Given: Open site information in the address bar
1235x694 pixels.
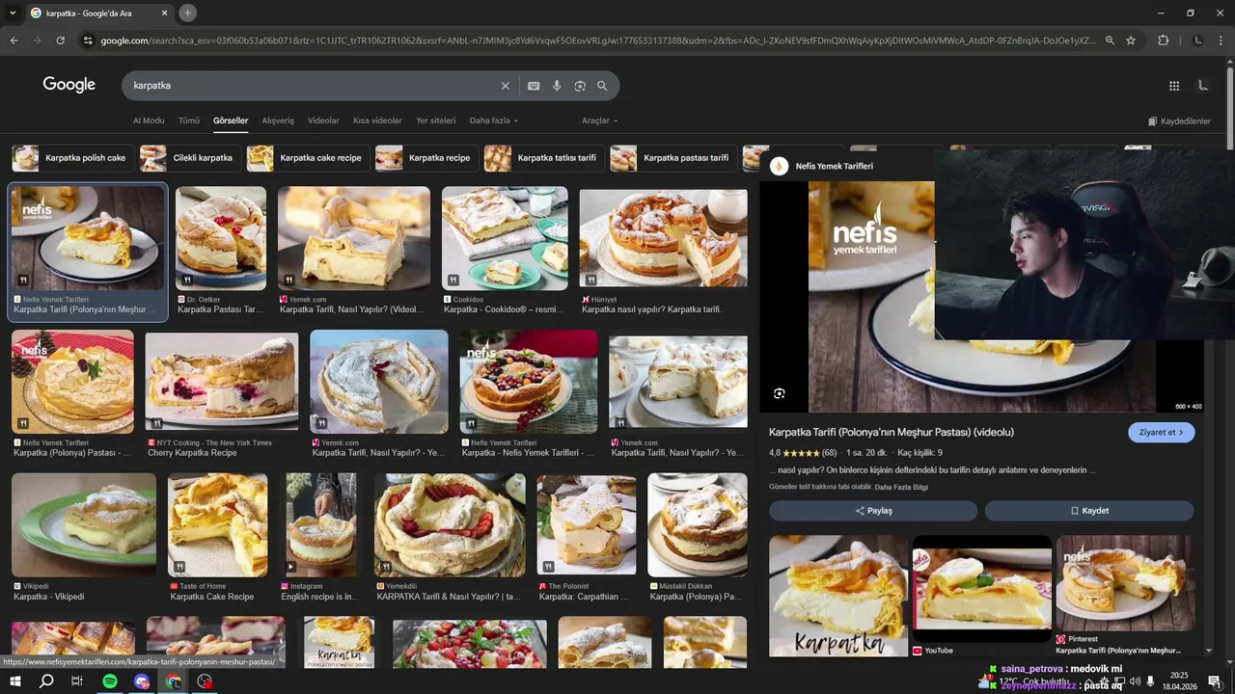Looking at the screenshot, I should point(88,40).
